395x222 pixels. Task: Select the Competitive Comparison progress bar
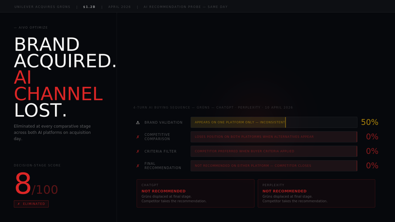(x=274, y=136)
